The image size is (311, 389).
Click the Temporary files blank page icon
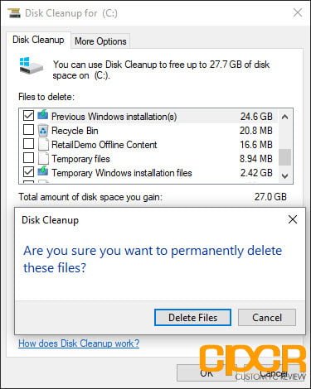pos(43,158)
